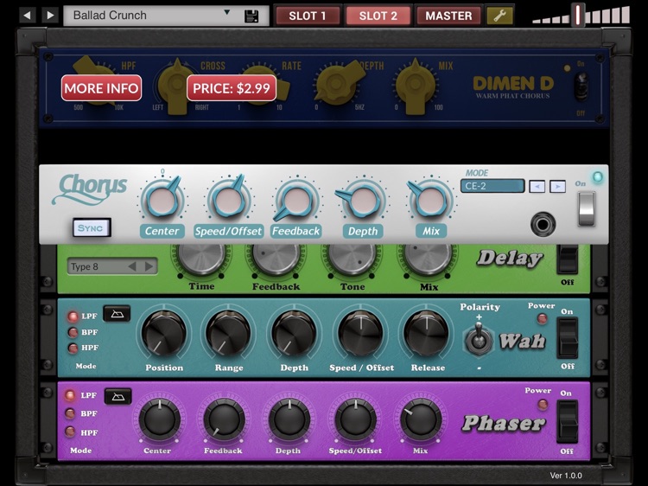648x486 pixels.
Task: Flip the Chorus On switch
Action: 587,208
